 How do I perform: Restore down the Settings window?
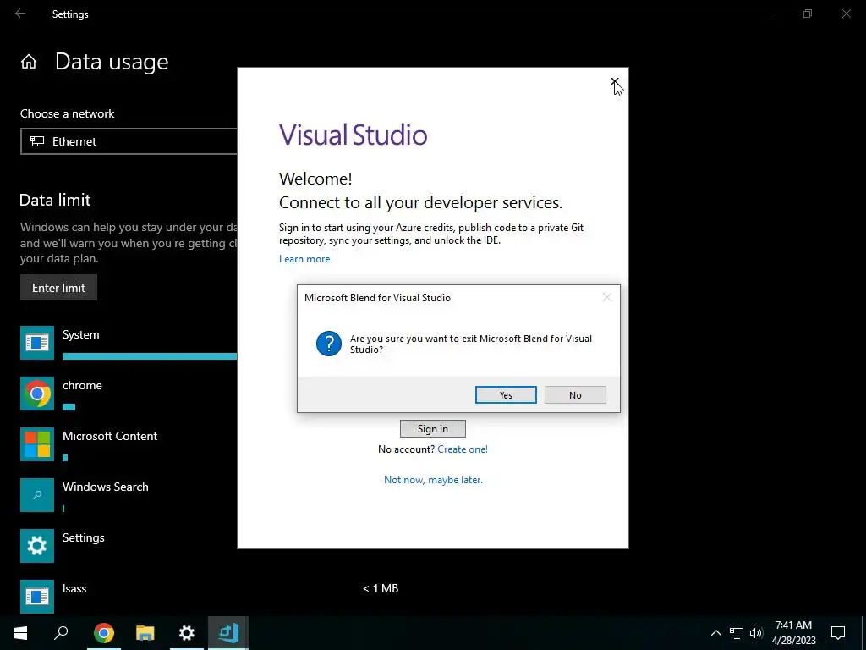(808, 14)
